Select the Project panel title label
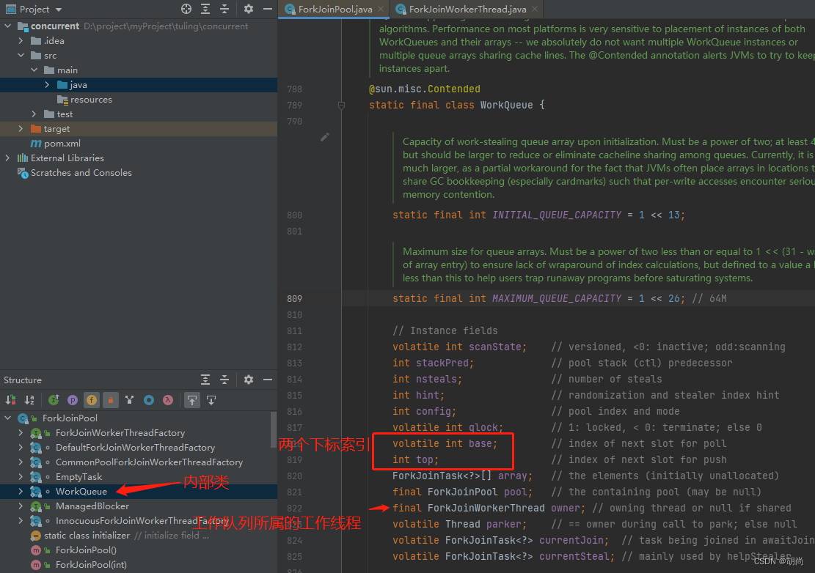The image size is (815, 573). click(34, 10)
